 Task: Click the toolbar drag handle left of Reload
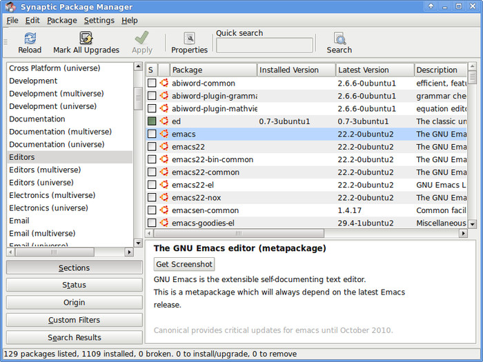(6, 42)
